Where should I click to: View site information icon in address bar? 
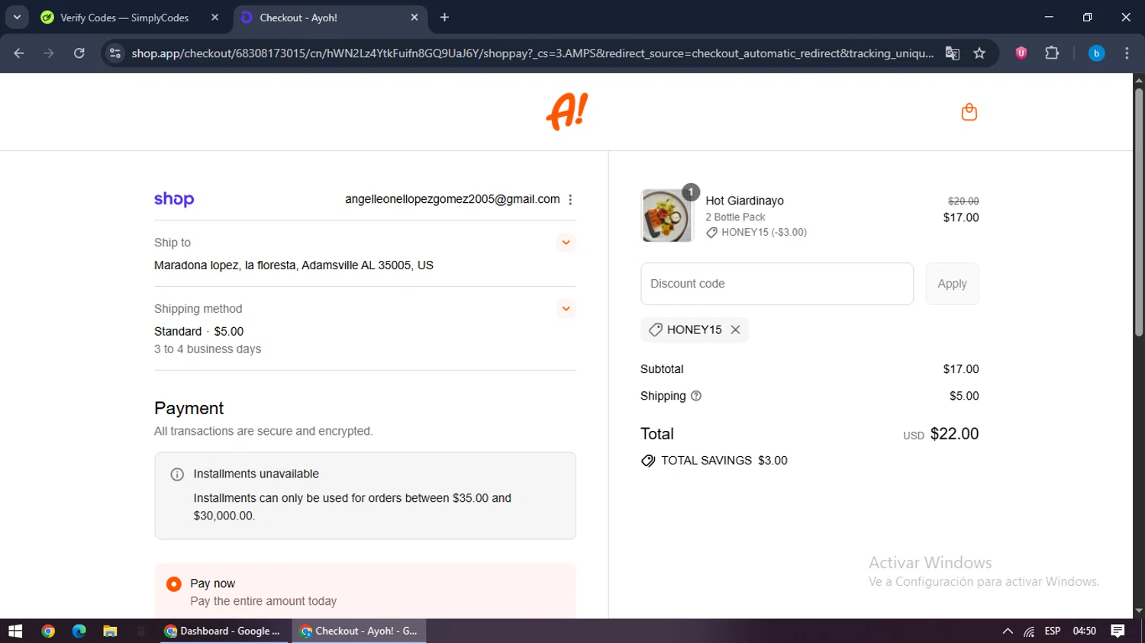coord(115,53)
